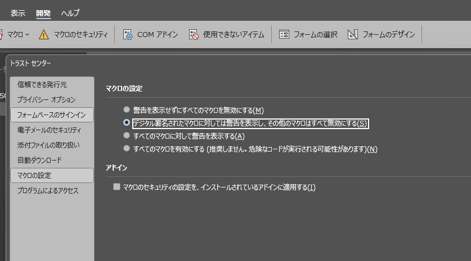
Task: Switch to the 表示 ribbon tab
Action: [x=18, y=13]
